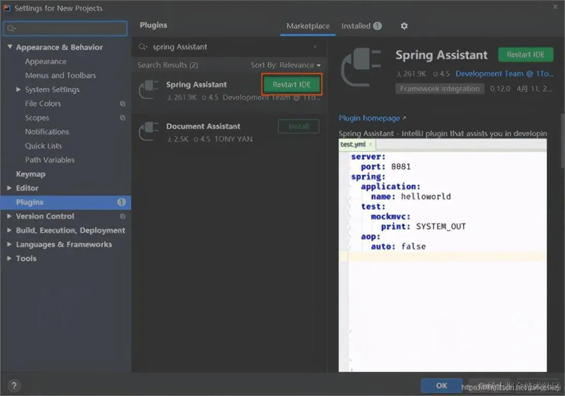The height and width of the screenshot is (396, 565).
Task: Expand the Tools section
Action: (9, 258)
